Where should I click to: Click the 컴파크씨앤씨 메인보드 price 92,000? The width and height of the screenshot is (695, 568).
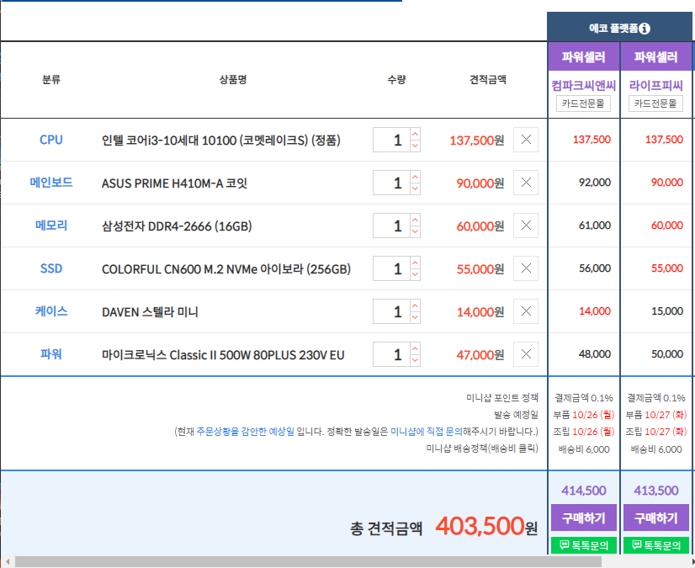point(594,183)
